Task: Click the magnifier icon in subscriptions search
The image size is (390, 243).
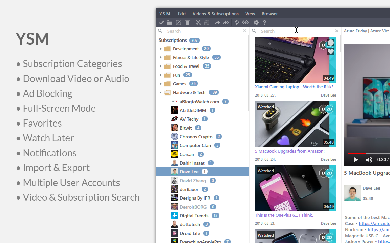Action: (160, 31)
